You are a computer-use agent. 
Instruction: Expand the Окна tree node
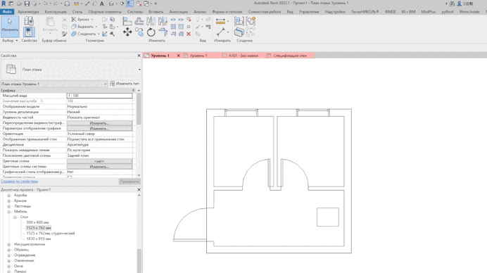point(9,266)
